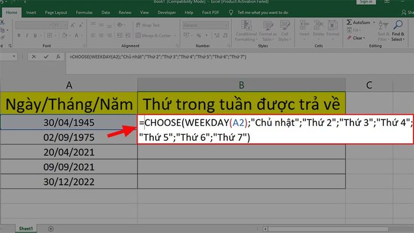The width and height of the screenshot is (414, 233).
Task: Click the Italic formatting icon
Action: point(27,35)
